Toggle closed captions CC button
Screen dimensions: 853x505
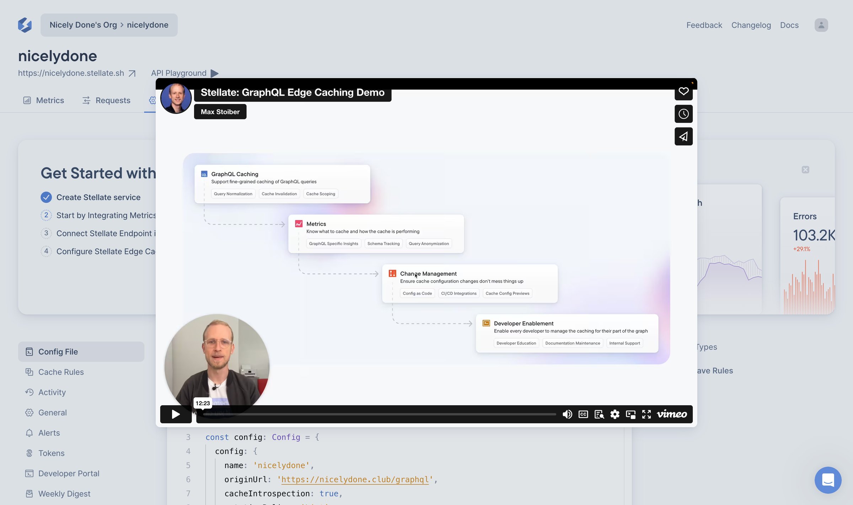click(x=583, y=414)
